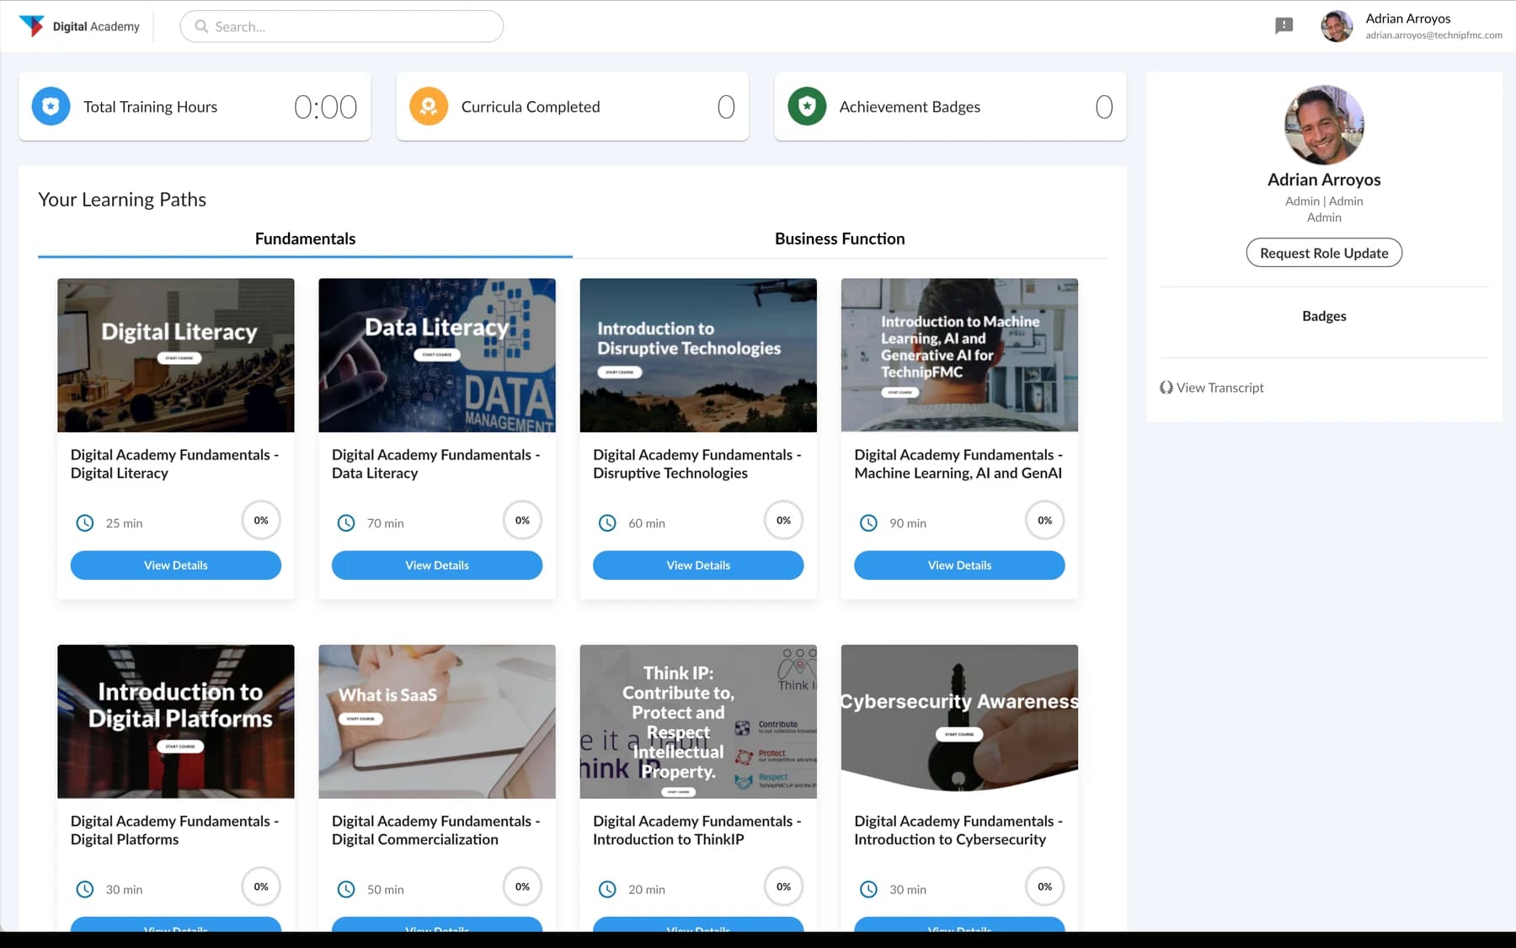Click Adrian Arroyos avatar in top bar
This screenshot has height=948, width=1516.
tap(1336, 26)
